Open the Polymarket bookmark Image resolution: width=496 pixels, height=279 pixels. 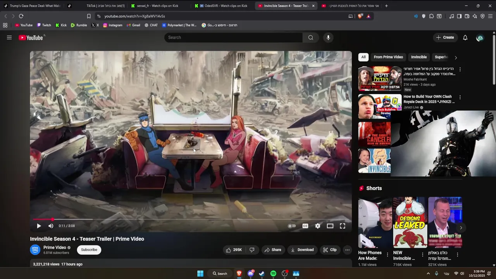point(179,25)
